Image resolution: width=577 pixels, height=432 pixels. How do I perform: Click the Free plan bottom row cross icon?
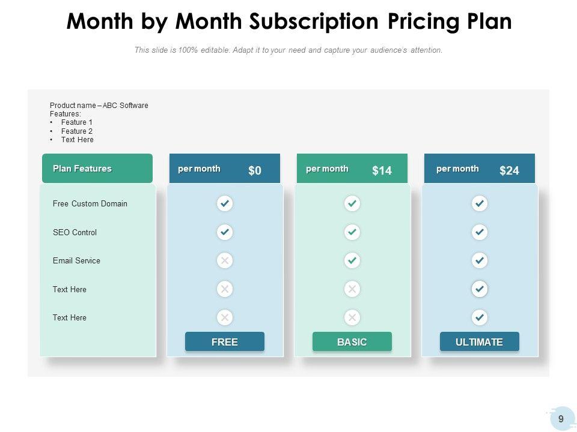[225, 317]
